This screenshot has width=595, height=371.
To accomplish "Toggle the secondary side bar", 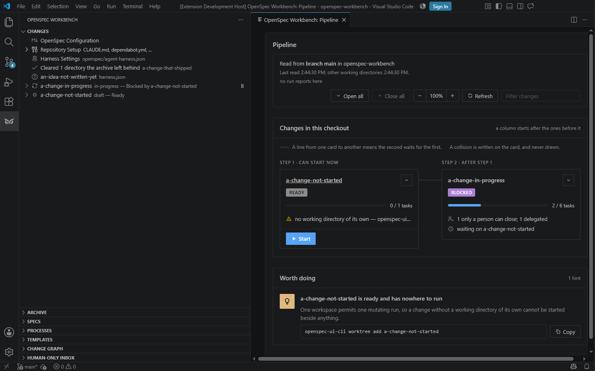I will [x=520, y=6].
